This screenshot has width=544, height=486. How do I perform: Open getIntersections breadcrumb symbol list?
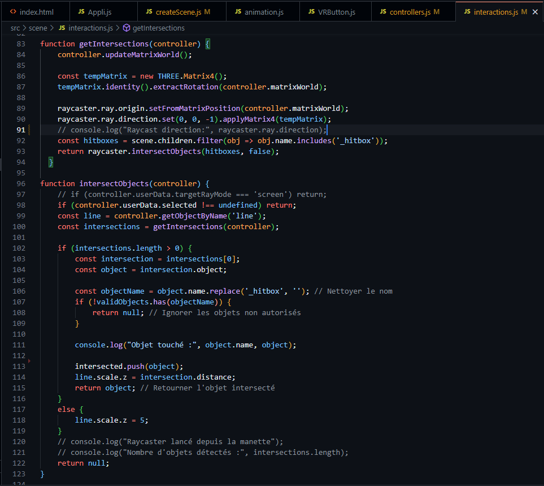[158, 28]
